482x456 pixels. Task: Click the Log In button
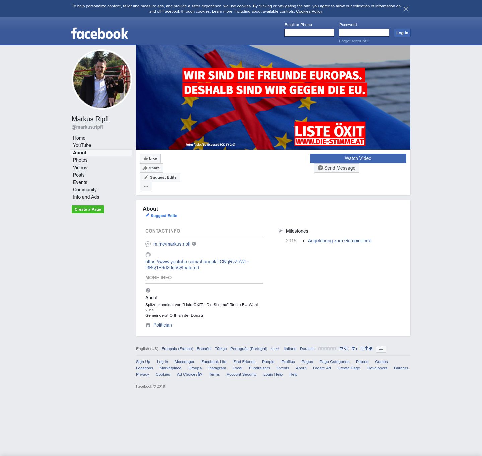click(x=402, y=33)
